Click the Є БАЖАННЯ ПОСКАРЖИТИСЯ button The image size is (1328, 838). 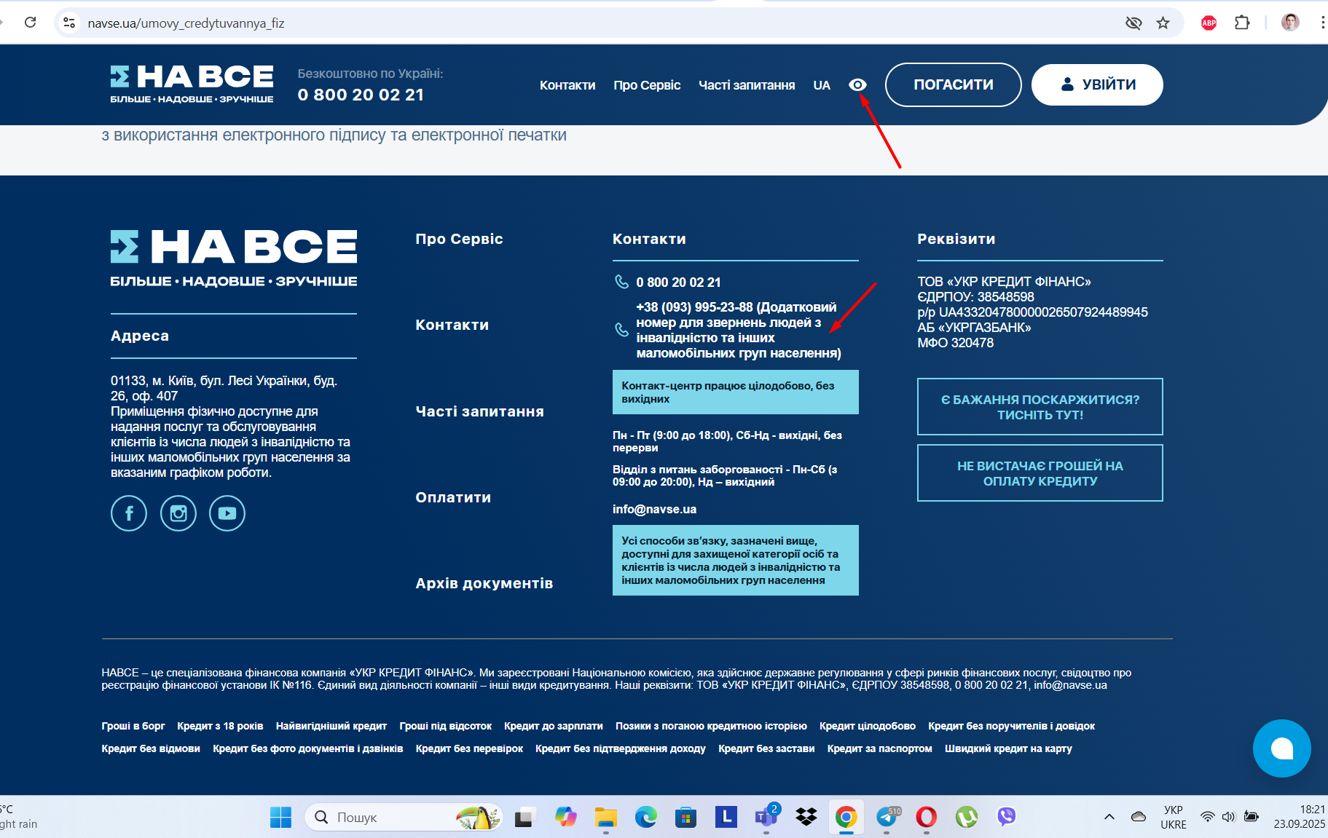click(1040, 407)
